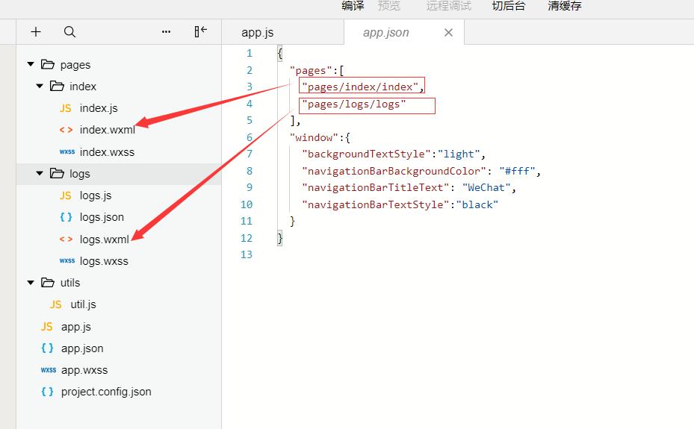694x429 pixels.
Task: Click the plus icon to add a new file
Action: point(36,32)
